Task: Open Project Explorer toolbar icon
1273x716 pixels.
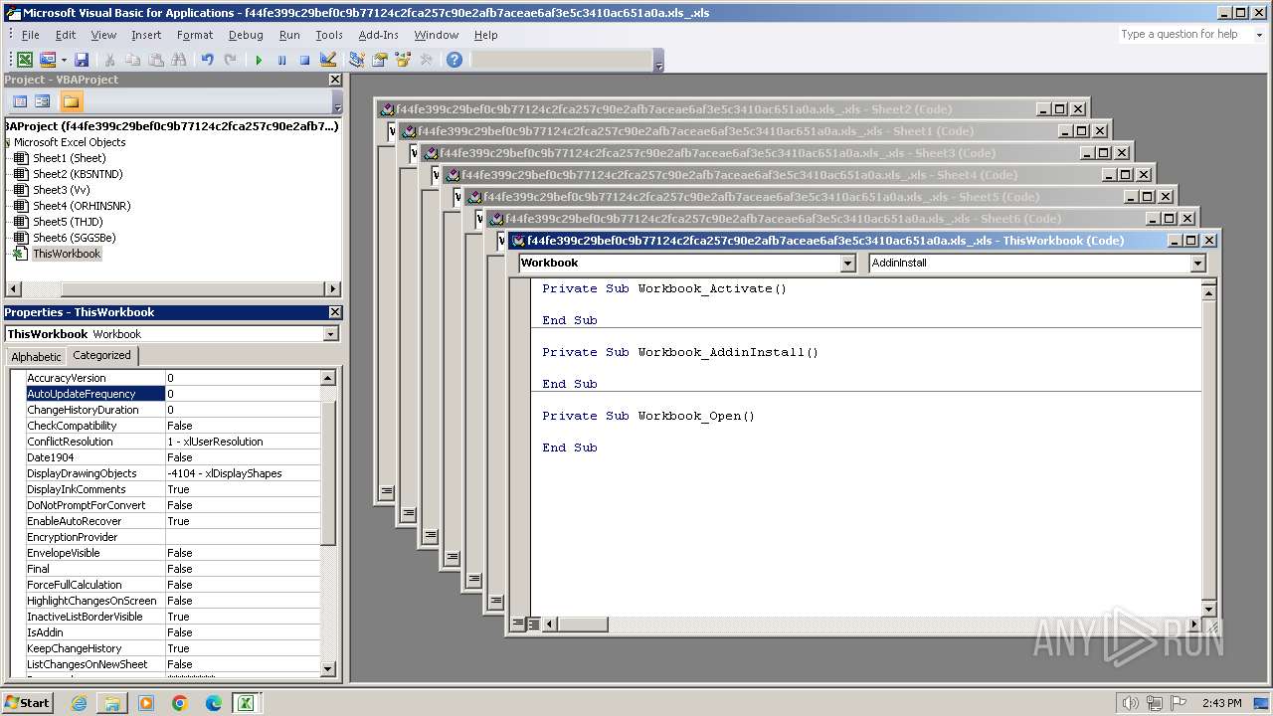Action: tap(356, 60)
